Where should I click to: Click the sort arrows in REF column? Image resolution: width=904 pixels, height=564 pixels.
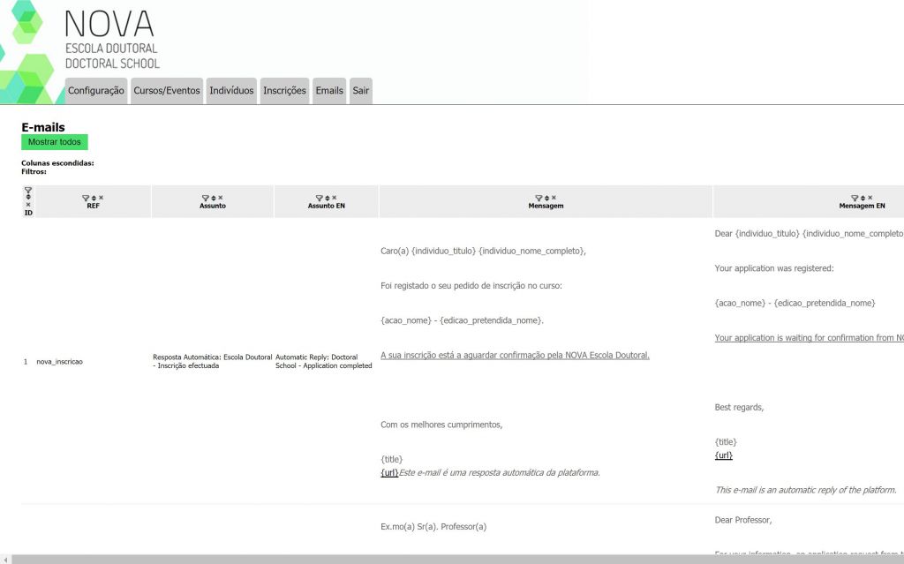pyautogui.click(x=94, y=198)
